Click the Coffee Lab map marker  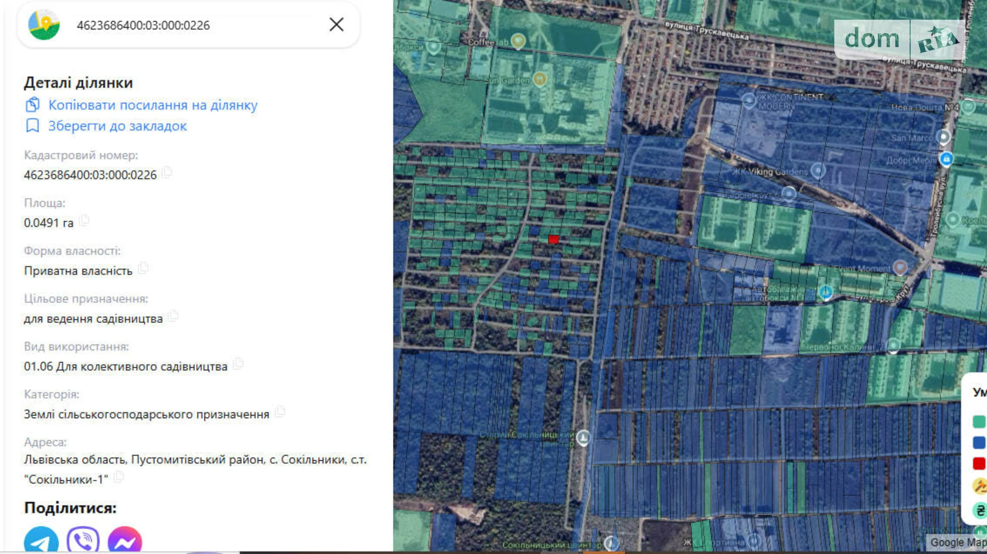point(518,40)
